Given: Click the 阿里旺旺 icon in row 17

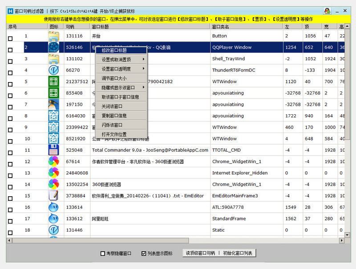Looking at the screenshot, I should (54, 219).
